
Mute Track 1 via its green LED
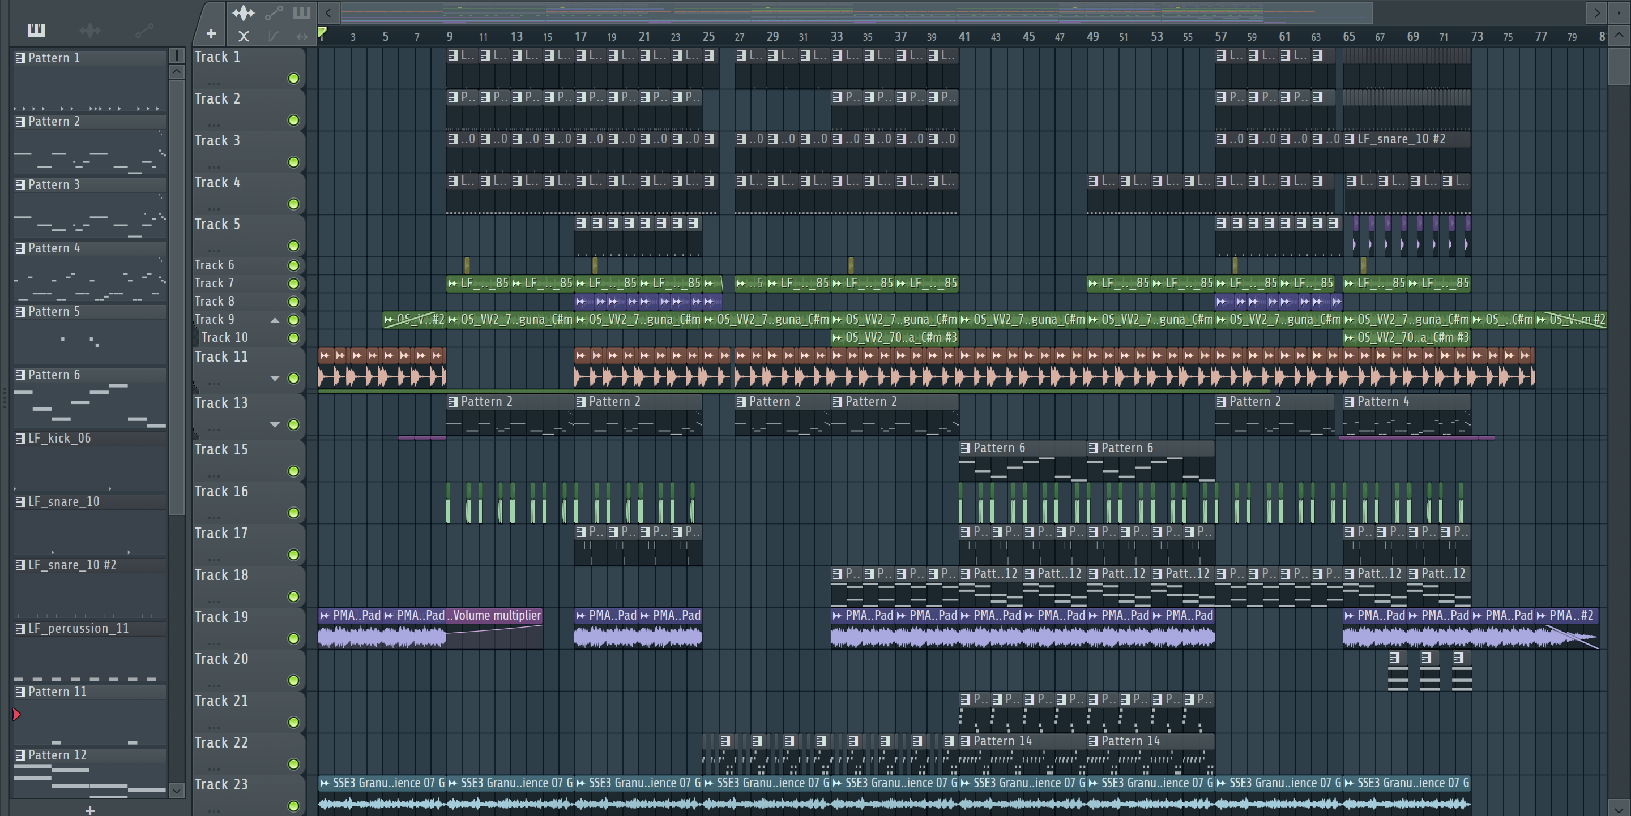(293, 79)
